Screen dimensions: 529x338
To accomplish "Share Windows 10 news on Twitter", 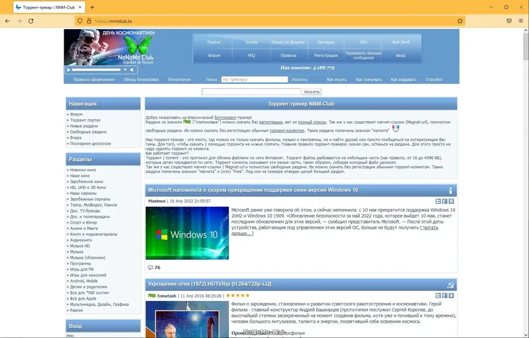I will pos(438,201).
